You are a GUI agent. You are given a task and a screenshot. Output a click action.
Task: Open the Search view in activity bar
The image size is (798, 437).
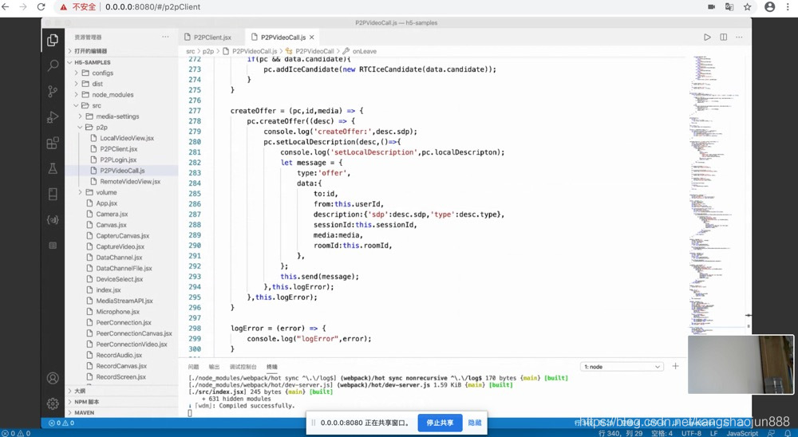53,65
